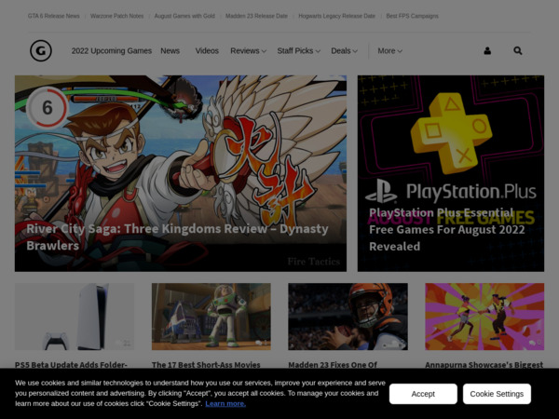Expand the Staff Picks menu
559x419 pixels.
pos(299,51)
